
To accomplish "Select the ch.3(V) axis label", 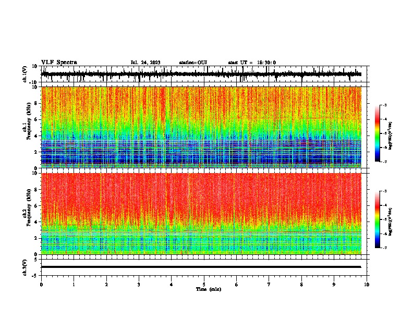I will coord(25,267).
